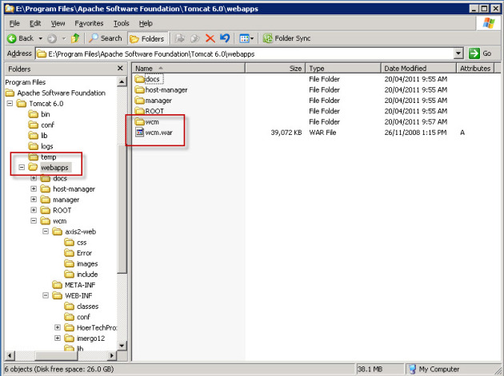
Task: Click My Computer in status bar
Action: [434, 370]
